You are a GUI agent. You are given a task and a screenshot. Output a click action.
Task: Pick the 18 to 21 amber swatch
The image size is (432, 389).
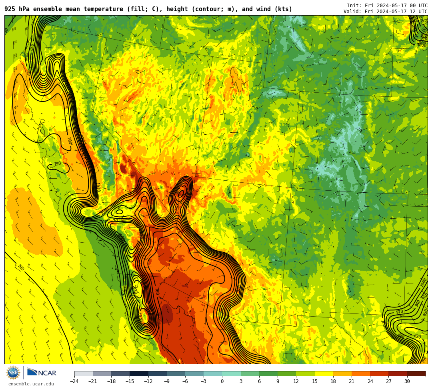342,373
